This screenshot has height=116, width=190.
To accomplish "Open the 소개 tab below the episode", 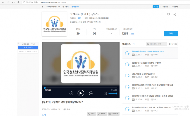I will pos(44,115).
